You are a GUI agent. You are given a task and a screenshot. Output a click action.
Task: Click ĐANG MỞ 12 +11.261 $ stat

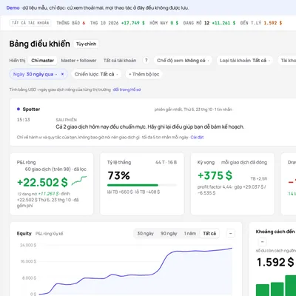point(209,23)
